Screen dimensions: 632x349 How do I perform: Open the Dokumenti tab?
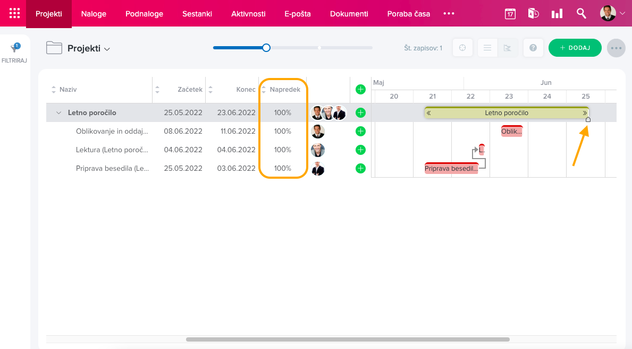pyautogui.click(x=349, y=14)
